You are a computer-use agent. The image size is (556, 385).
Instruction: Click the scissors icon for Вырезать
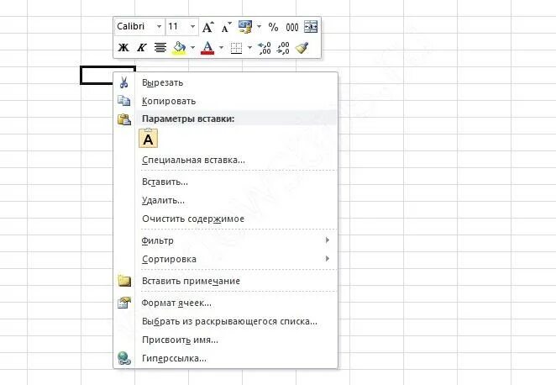click(x=123, y=82)
